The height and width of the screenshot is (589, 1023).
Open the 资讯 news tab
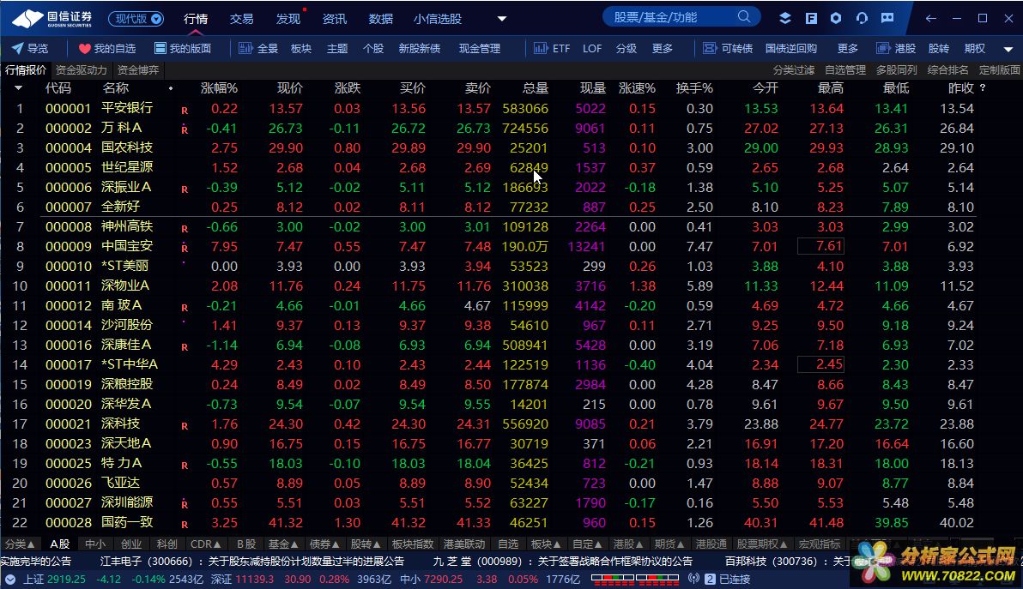(334, 19)
